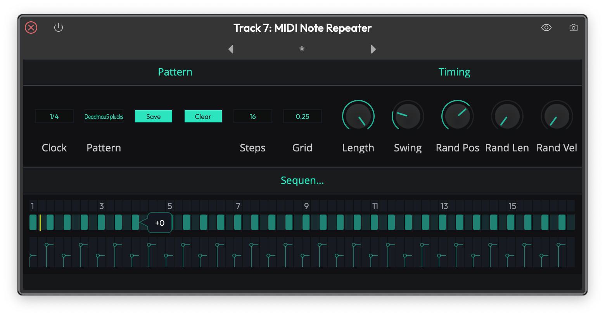Toggle the step cell directly below number 1
The image size is (605, 316).
point(33,222)
